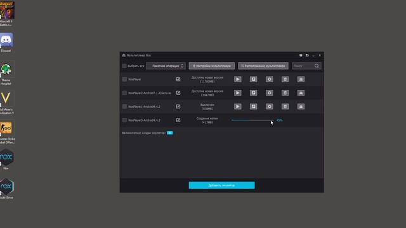Open Warcraft II desktop shortcut

pos(7,13)
